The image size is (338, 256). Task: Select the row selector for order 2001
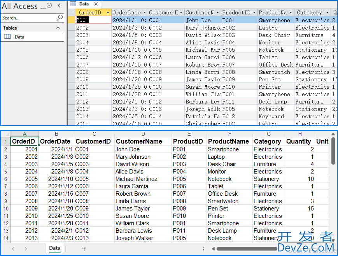[71, 20]
